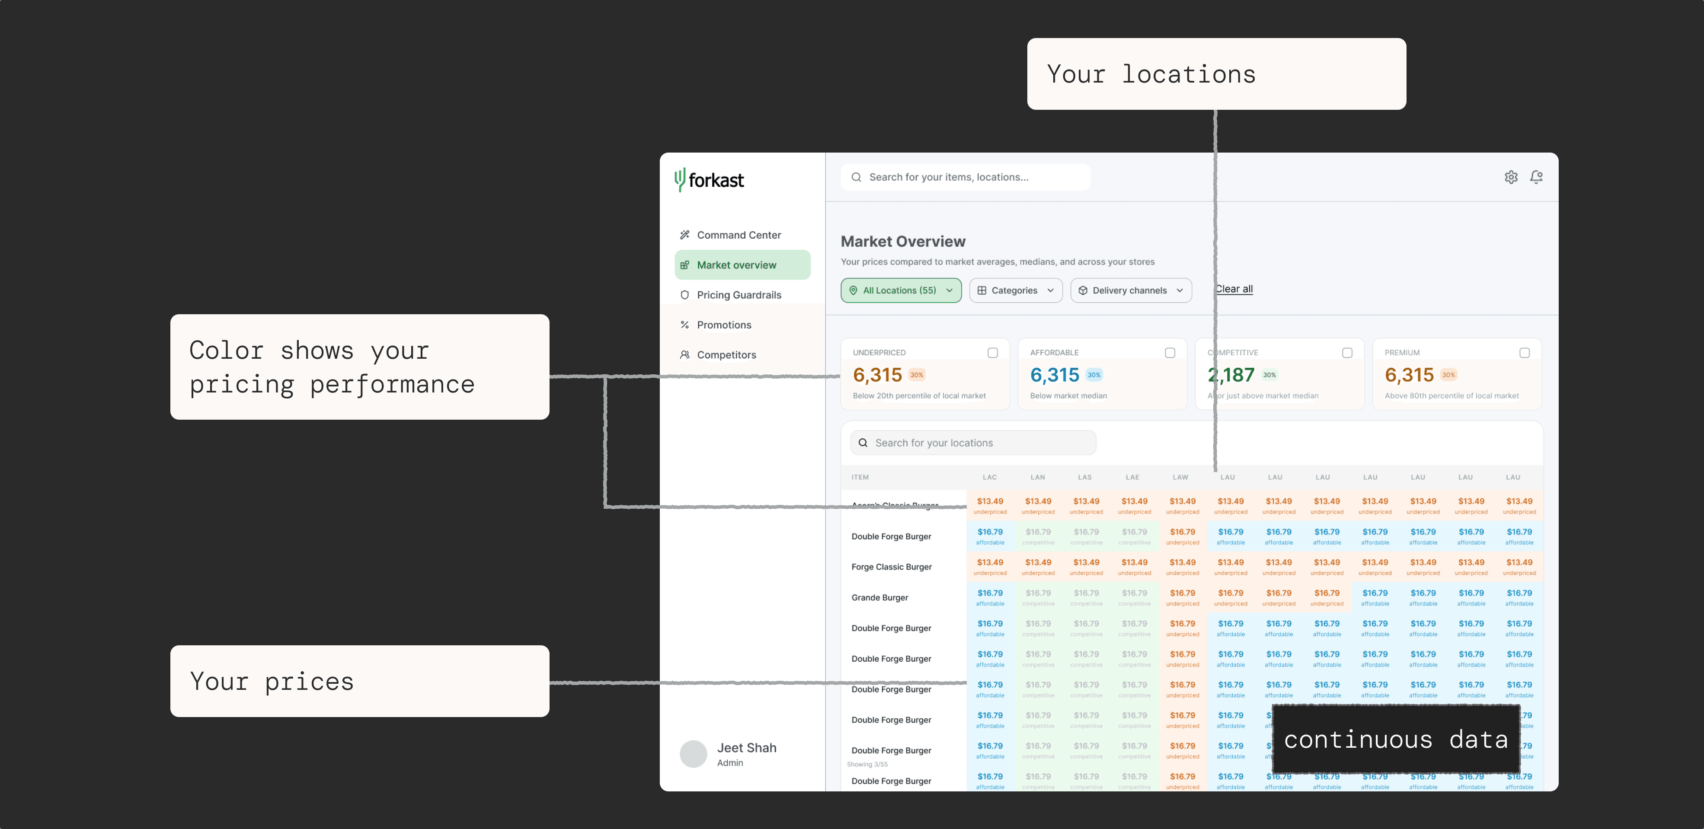Expand the All Locations (55) dropdown

901,290
